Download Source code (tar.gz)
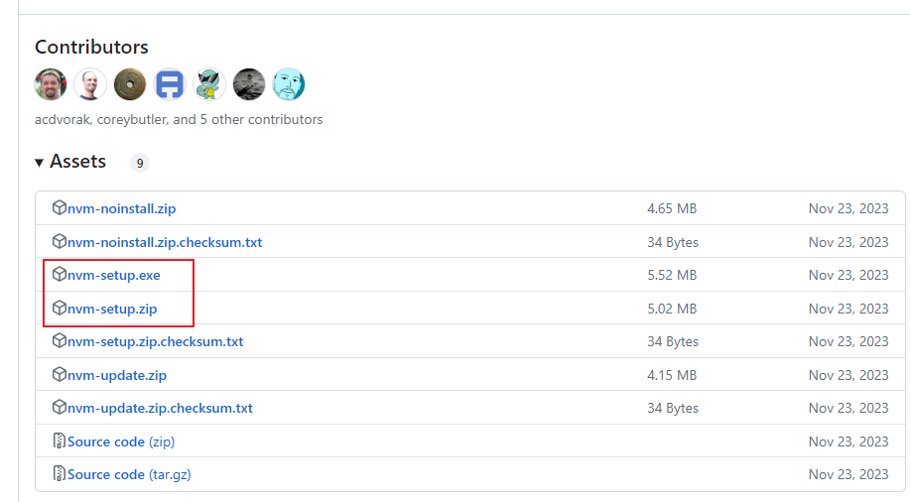 click(x=129, y=475)
